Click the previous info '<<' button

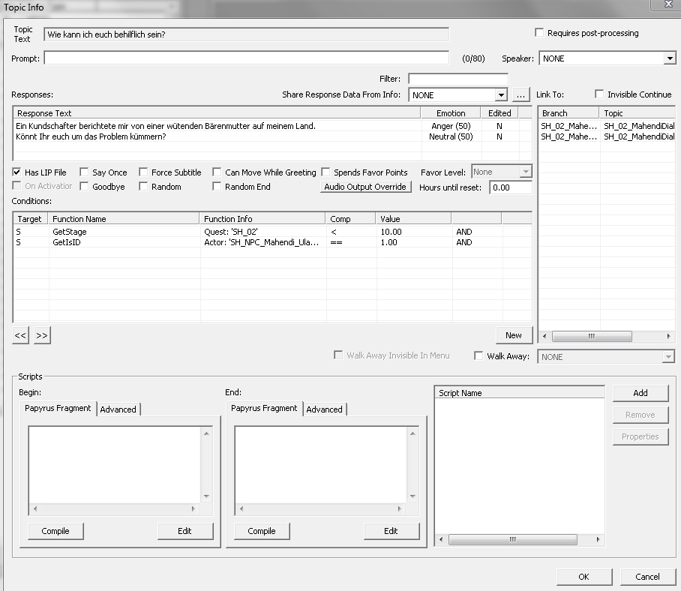(20, 336)
